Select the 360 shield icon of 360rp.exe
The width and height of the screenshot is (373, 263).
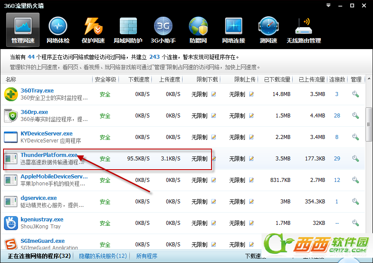11,116
